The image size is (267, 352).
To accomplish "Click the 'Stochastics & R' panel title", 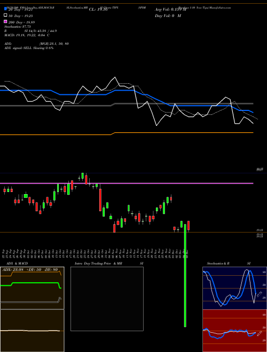I will click(x=218, y=263).
